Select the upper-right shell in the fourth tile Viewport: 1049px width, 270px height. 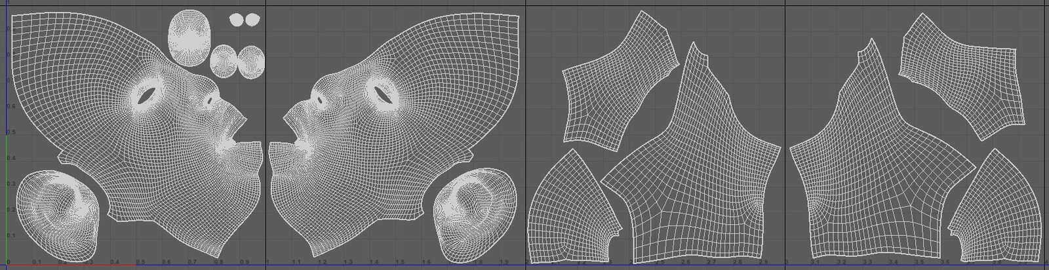coord(962,75)
